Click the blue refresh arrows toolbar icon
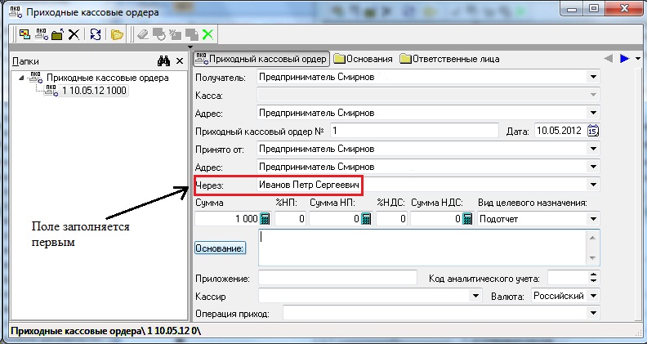Viewport: 647px width, 344px height. pyautogui.click(x=96, y=34)
